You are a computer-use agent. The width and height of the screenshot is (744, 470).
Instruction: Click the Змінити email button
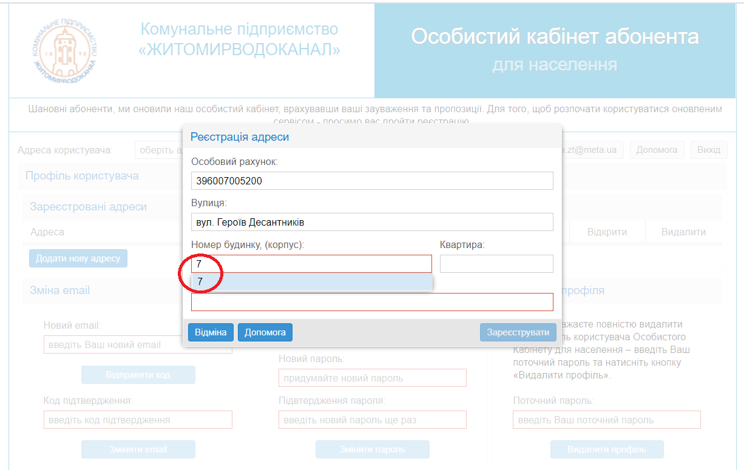138,449
